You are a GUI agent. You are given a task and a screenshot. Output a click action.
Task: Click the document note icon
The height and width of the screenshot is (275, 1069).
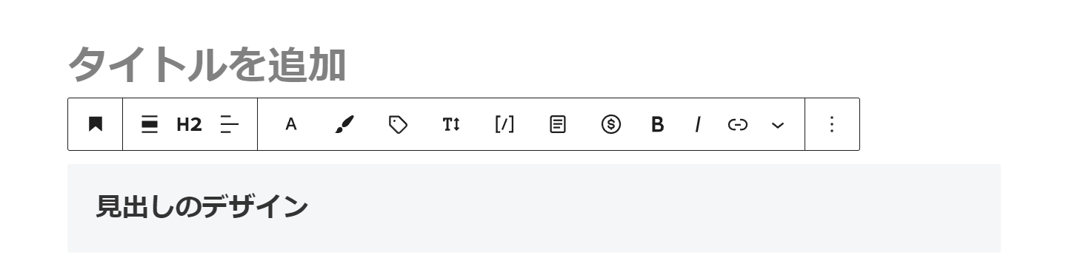click(558, 124)
